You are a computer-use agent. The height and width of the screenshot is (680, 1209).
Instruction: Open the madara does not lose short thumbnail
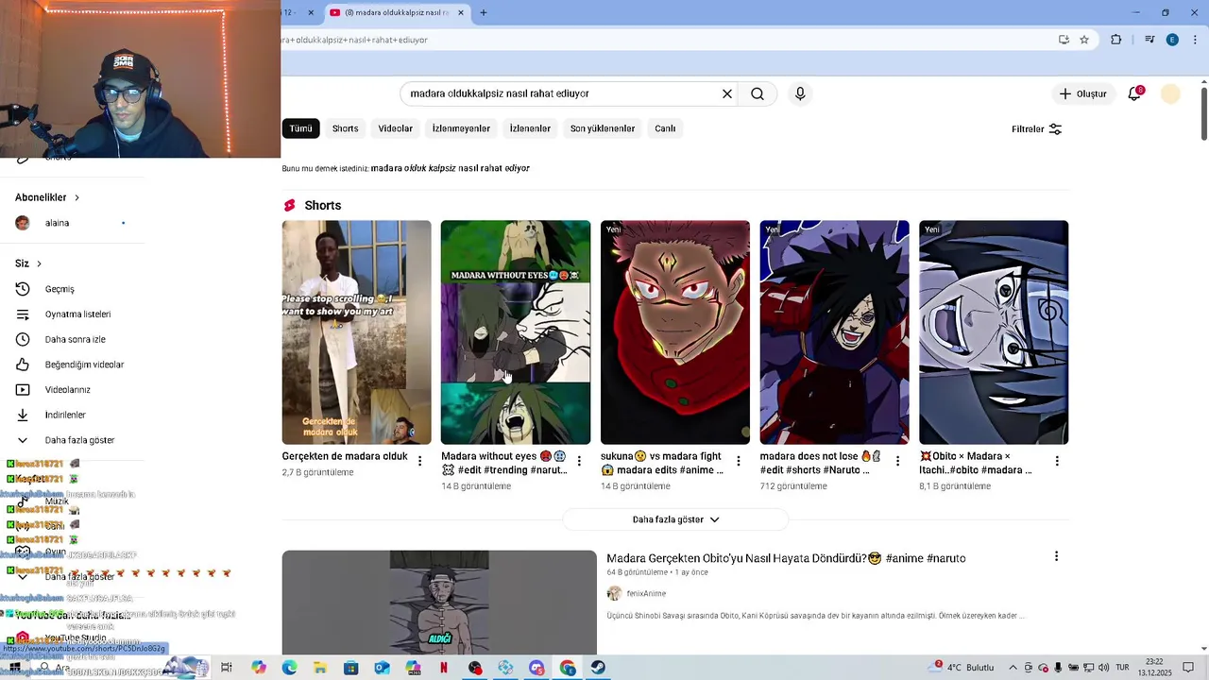point(834,332)
